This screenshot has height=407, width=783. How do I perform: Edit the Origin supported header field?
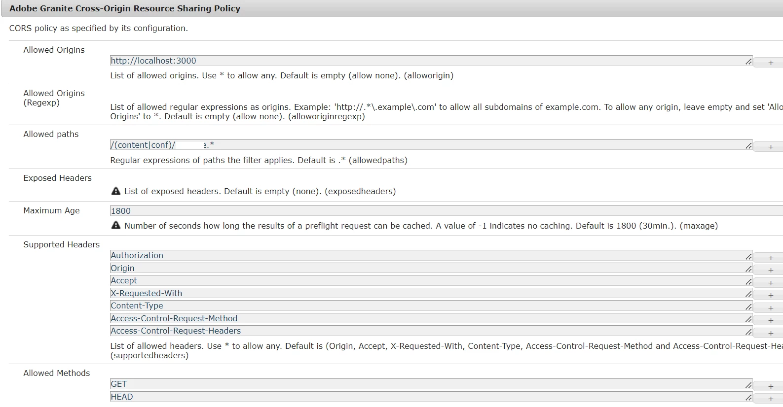[x=431, y=268]
